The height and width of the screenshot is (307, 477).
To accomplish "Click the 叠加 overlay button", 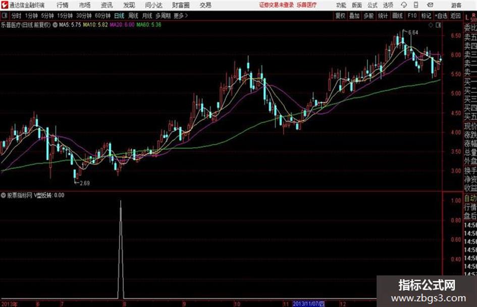I will point(354,16).
